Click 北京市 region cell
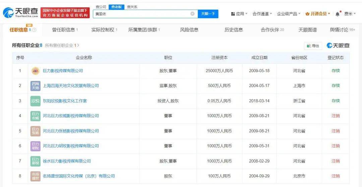The width and height of the screenshot is (362, 187). coord(299,176)
